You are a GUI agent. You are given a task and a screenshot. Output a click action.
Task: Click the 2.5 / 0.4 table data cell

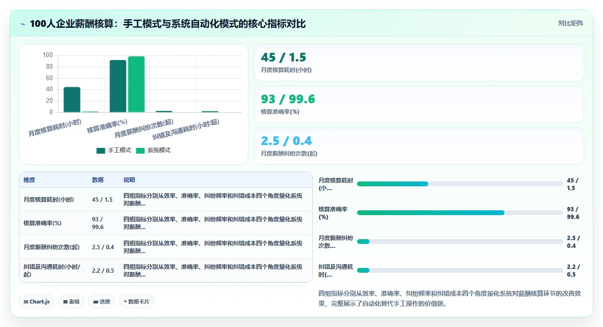(x=103, y=247)
